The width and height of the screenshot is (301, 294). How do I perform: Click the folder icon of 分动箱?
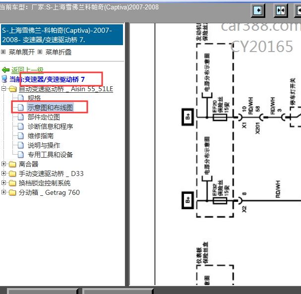[13, 192]
